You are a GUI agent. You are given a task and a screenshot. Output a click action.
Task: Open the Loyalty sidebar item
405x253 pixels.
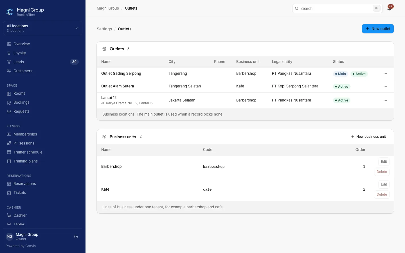point(43,53)
